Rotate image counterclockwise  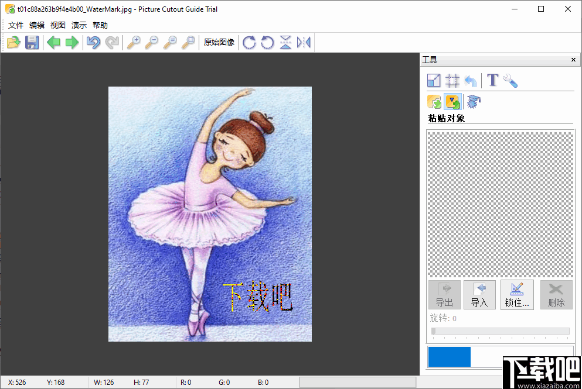(267, 42)
